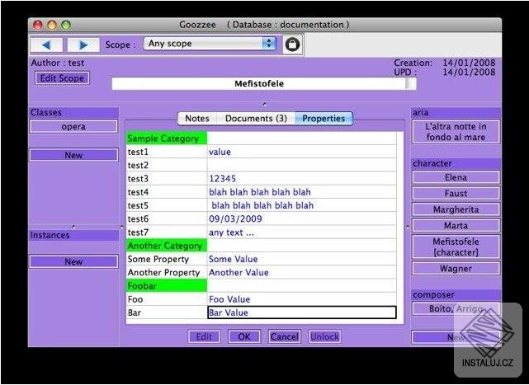Click the Another Property name cell

pyautogui.click(x=167, y=272)
